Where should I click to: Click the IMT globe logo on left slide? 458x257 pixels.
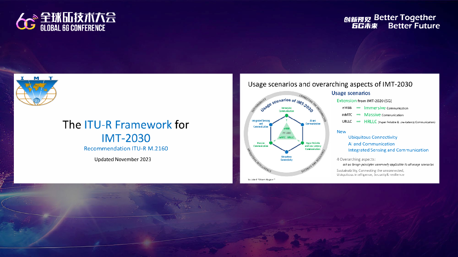coord(37,91)
